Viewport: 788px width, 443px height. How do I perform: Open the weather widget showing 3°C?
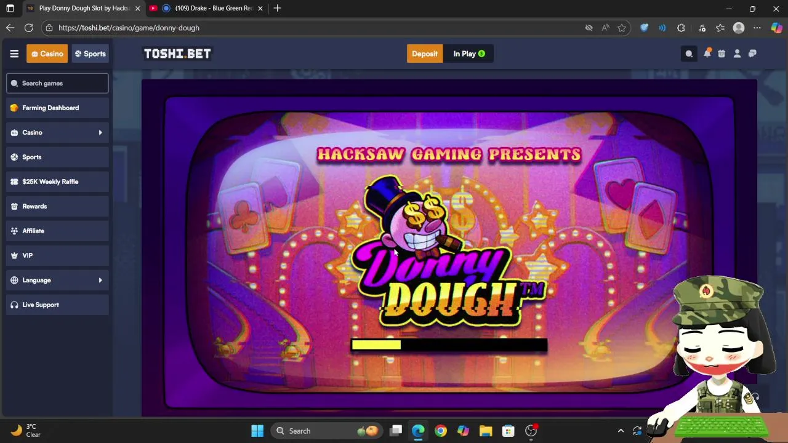(x=26, y=431)
